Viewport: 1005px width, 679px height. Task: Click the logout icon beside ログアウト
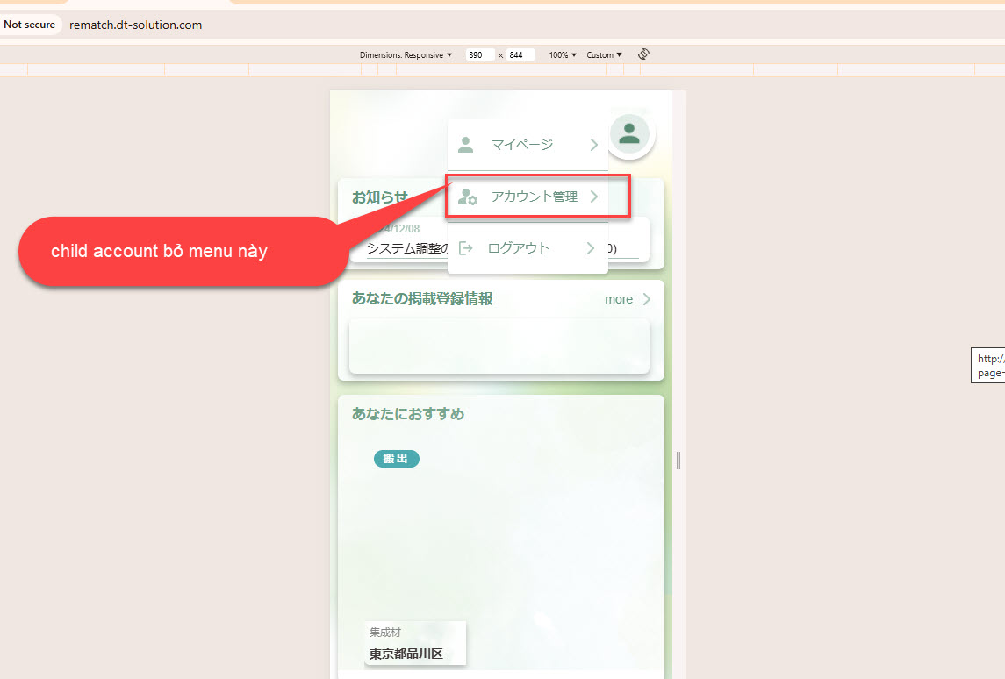tap(466, 248)
